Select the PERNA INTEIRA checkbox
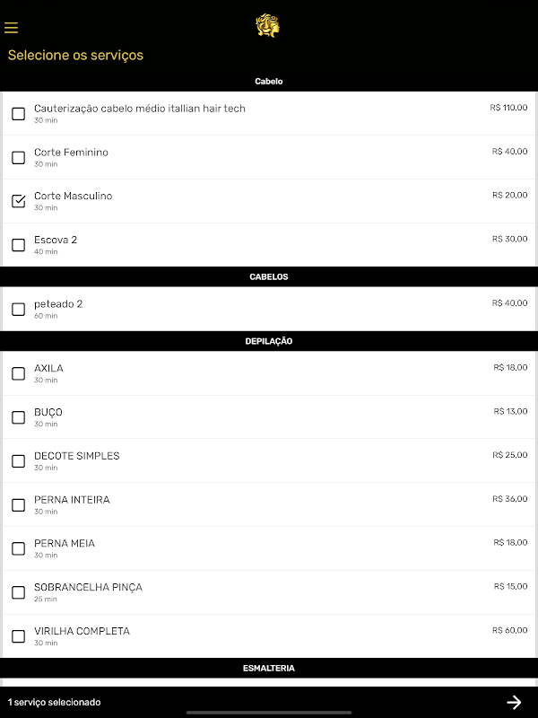Image resolution: width=538 pixels, height=718 pixels. click(x=18, y=505)
